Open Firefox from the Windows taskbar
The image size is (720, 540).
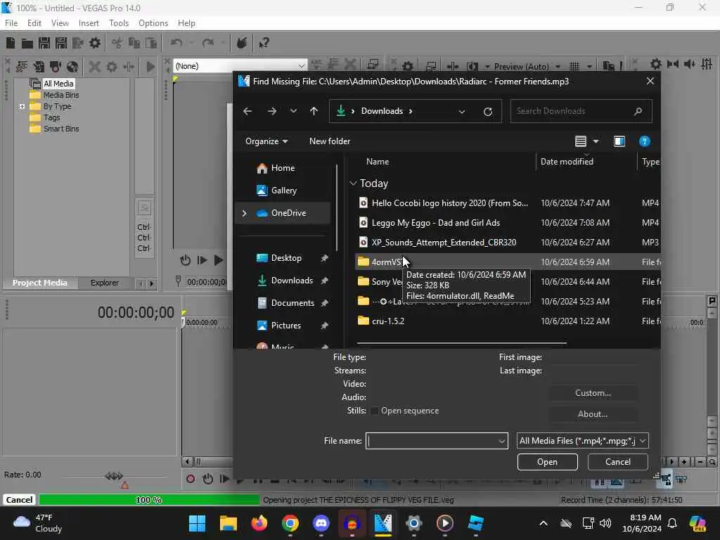pyautogui.click(x=259, y=523)
